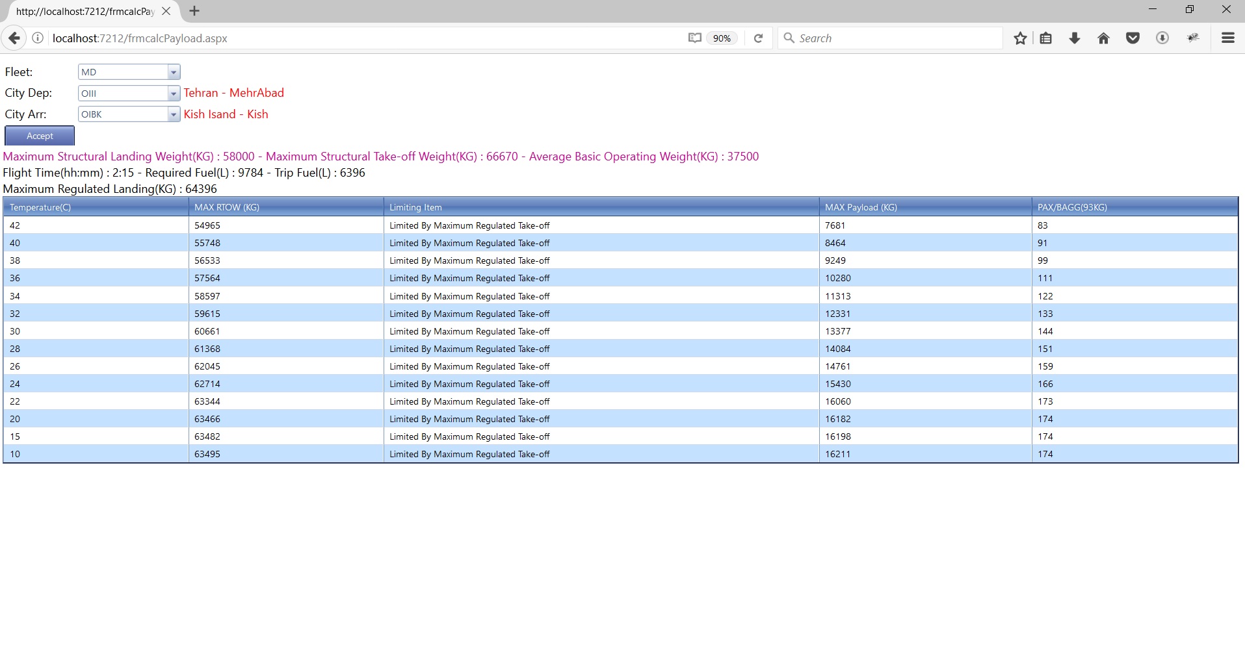Toggle the Reader View icon

click(x=694, y=38)
